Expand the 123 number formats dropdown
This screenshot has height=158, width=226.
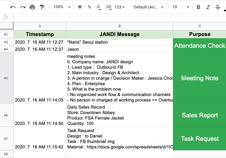(120, 7)
